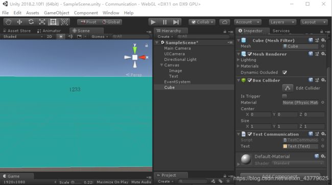
Task: Pick mesh using Cube object selector circle
Action: tap(323, 46)
